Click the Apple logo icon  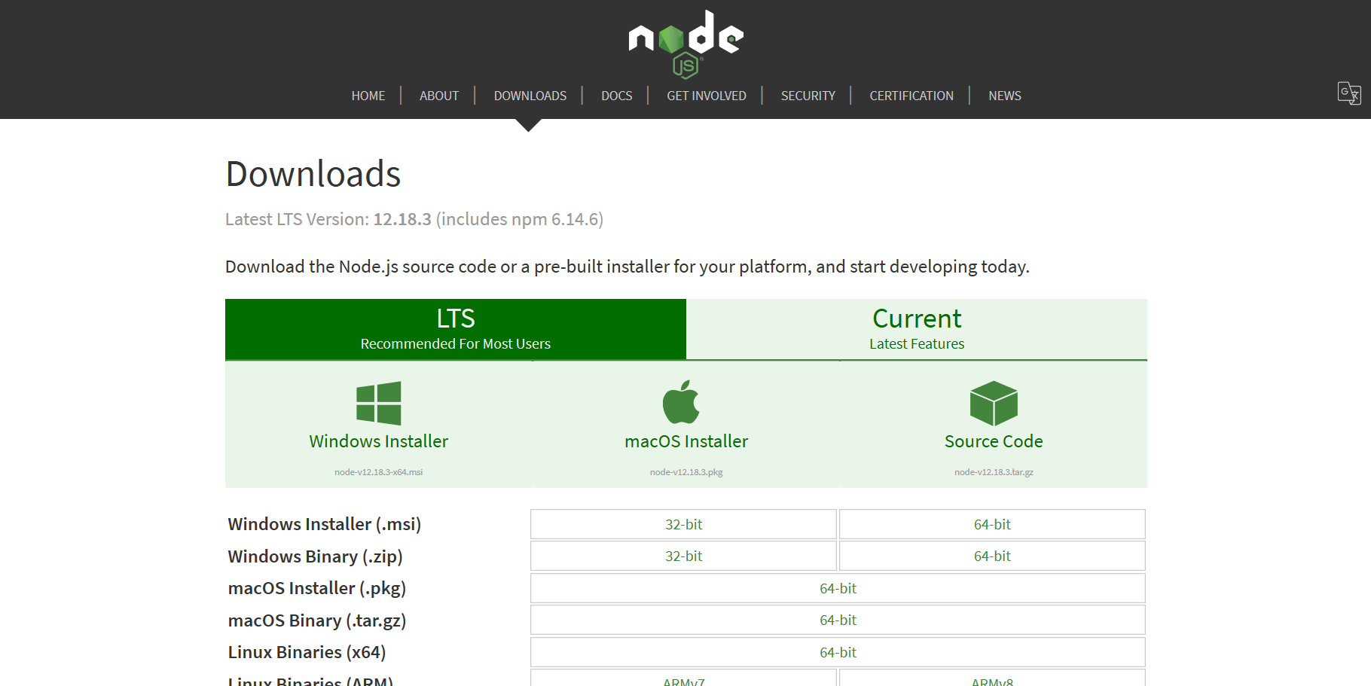point(681,402)
